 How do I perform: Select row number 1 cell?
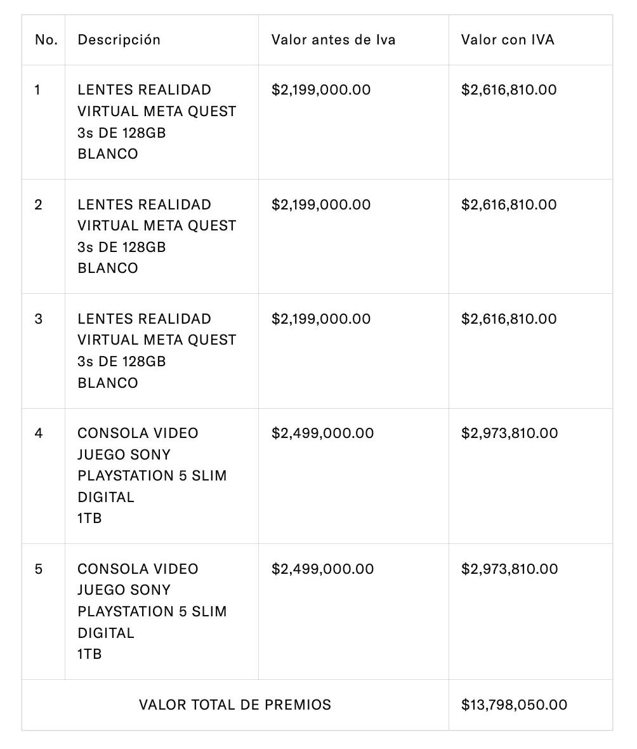(x=38, y=90)
